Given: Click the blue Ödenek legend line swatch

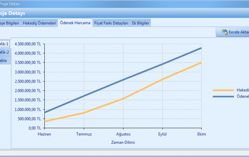Looking at the screenshot, I should tap(223, 96).
